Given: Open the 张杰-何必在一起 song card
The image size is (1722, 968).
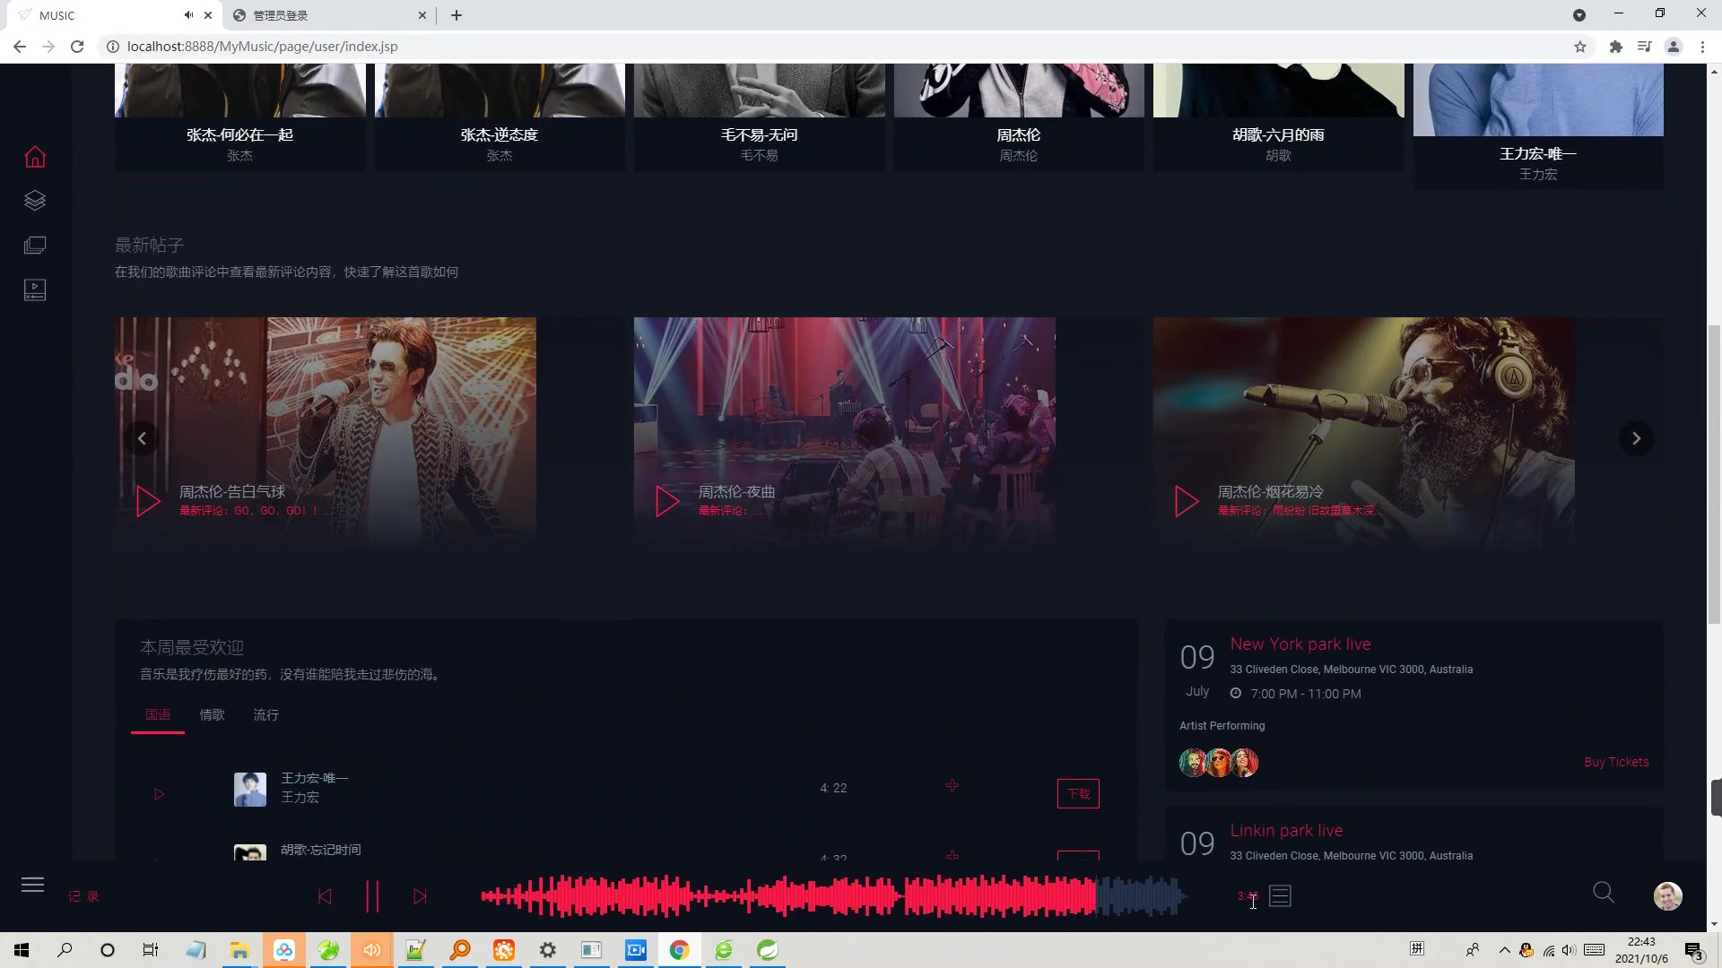Looking at the screenshot, I should (239, 117).
